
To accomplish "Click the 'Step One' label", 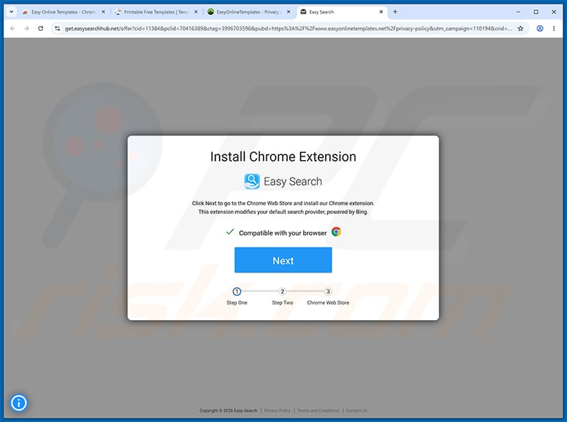I will (x=237, y=303).
